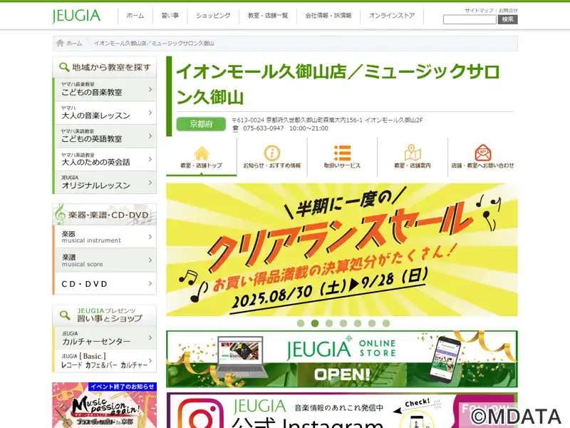Click the 楽器・楽譜・CD・DVD sidebar heading
Screen dimensions: 570x428
105,215
